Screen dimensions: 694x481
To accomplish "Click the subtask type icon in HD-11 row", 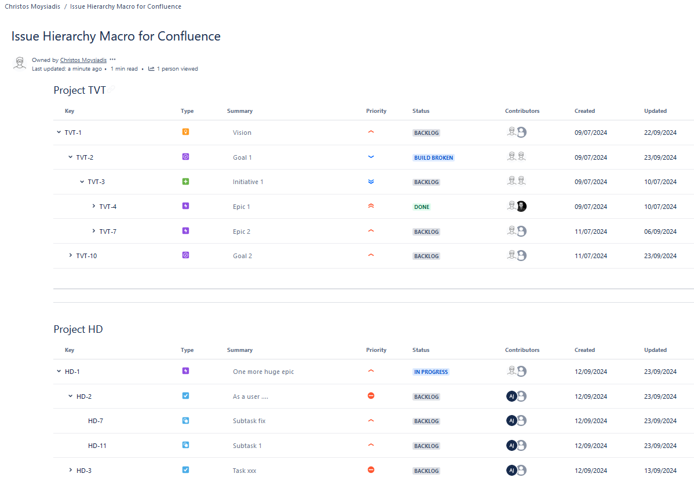I will pyautogui.click(x=185, y=445).
